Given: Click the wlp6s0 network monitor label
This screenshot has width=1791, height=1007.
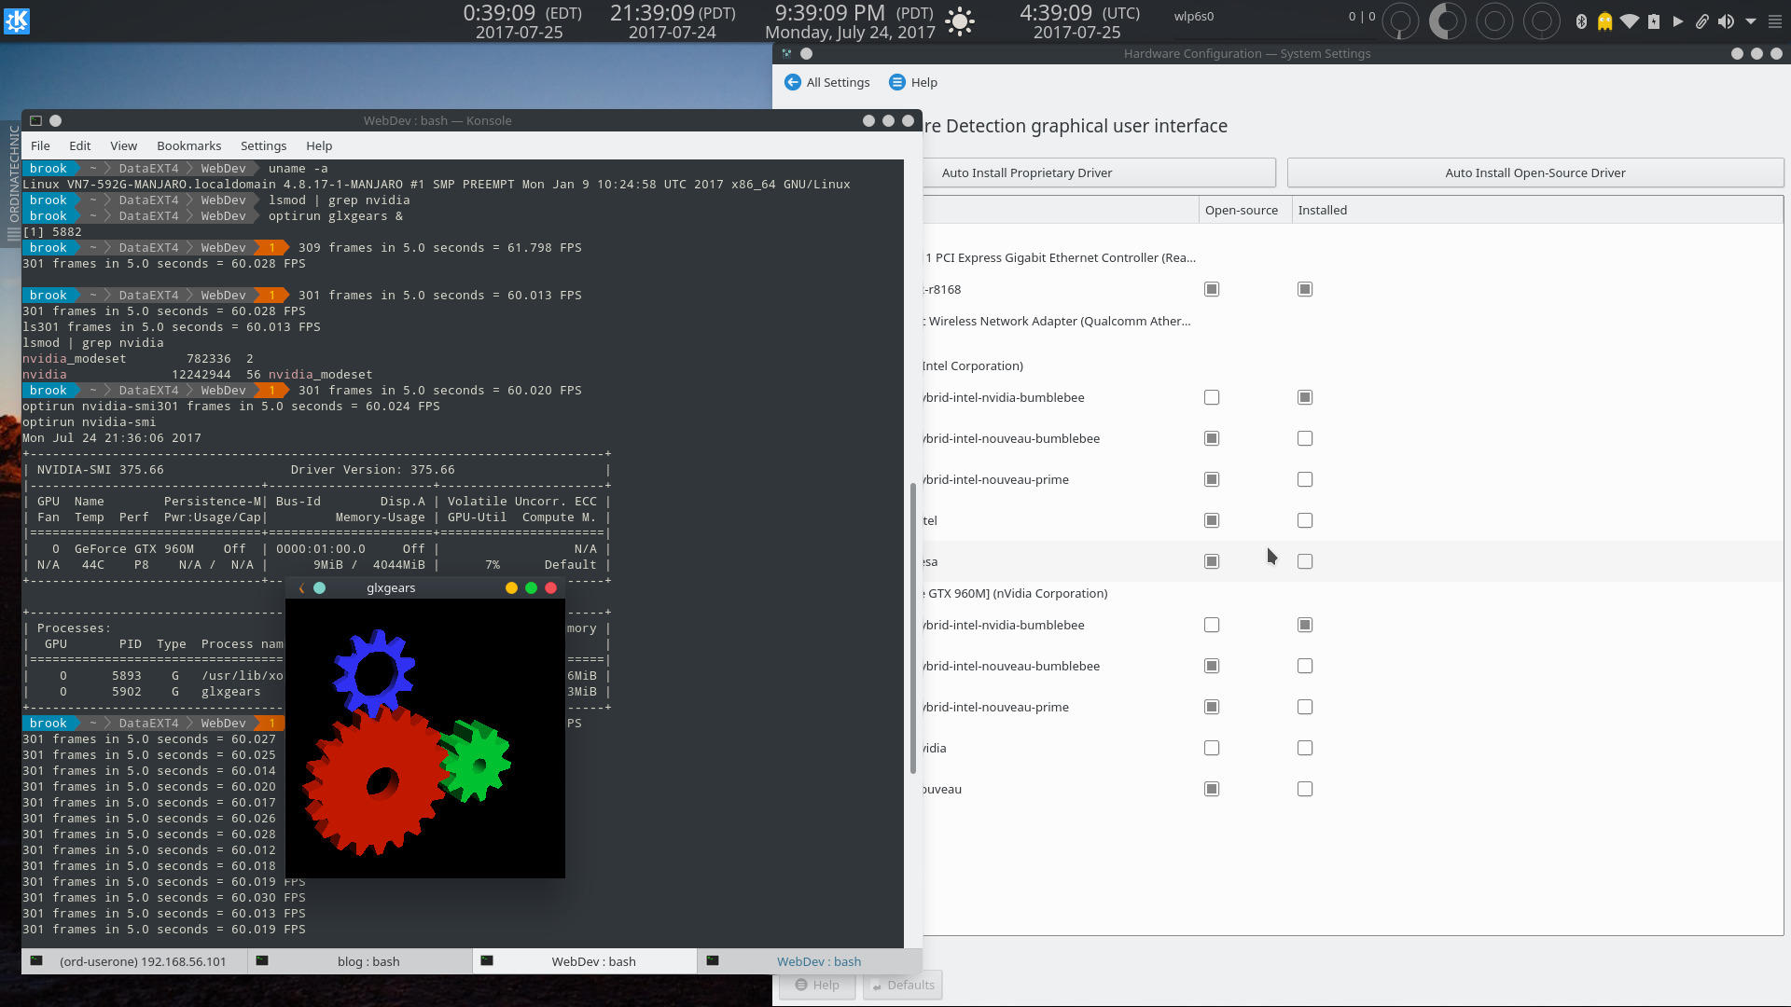Looking at the screenshot, I should 1193,16.
